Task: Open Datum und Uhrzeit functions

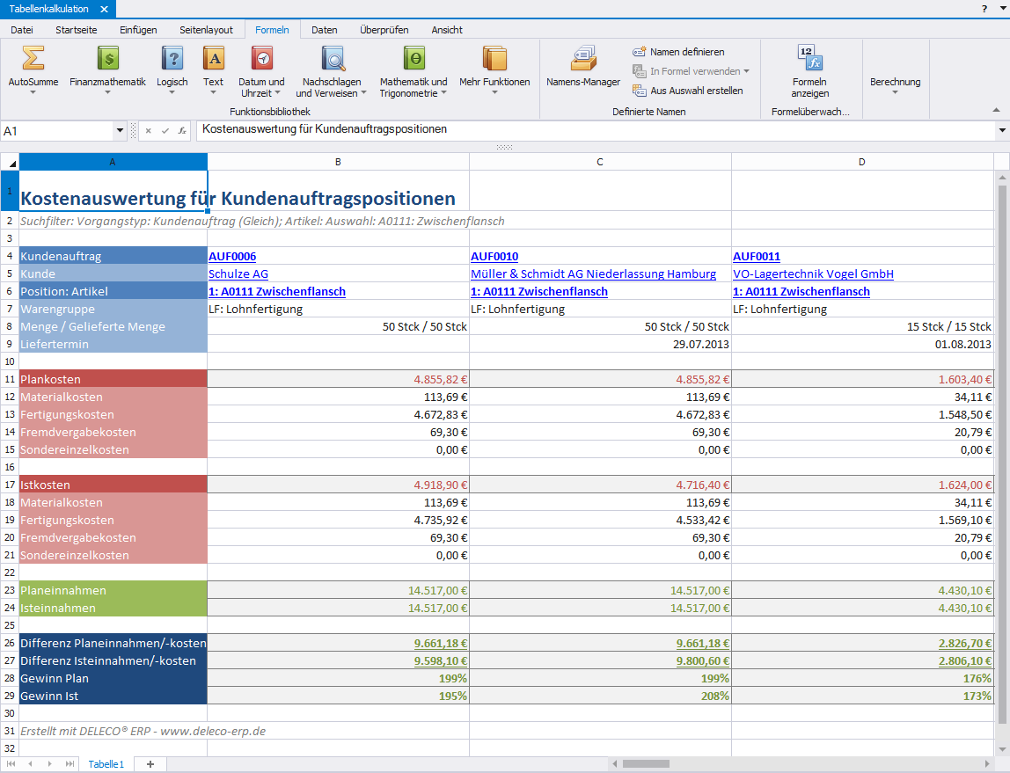Action: [261, 60]
